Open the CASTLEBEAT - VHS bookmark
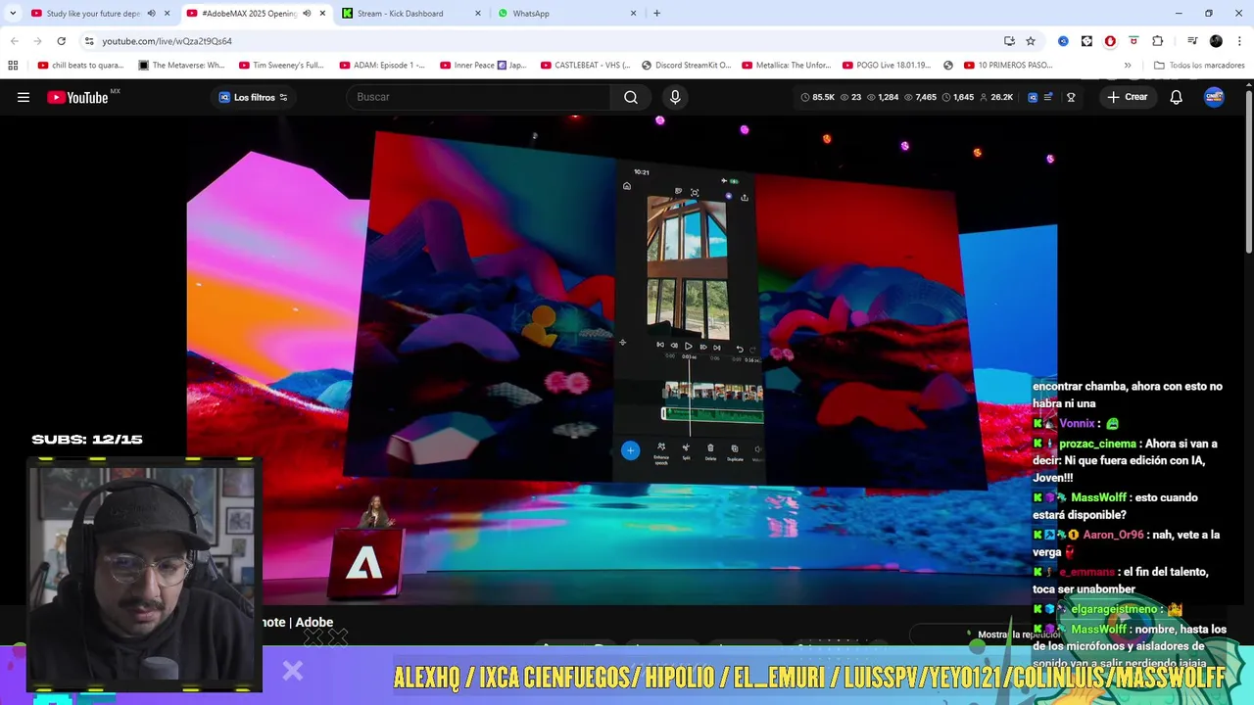The height and width of the screenshot is (705, 1254). (x=585, y=66)
